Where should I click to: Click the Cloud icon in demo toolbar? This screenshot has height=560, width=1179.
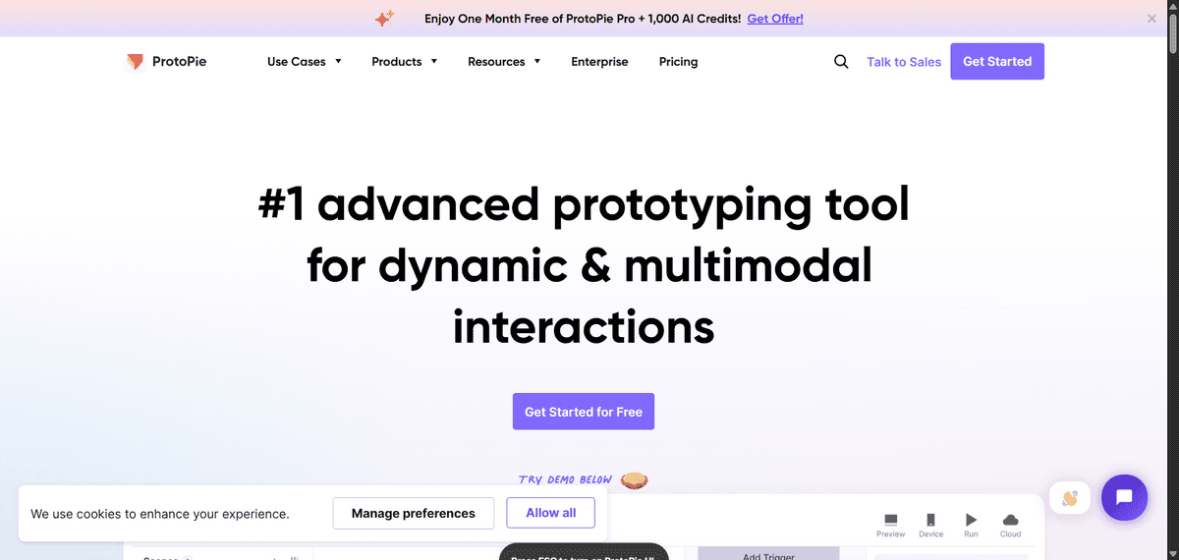point(1010,521)
